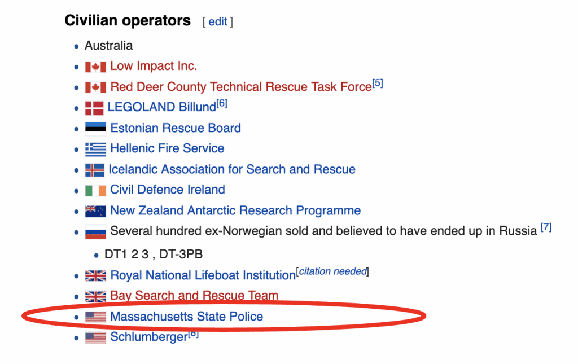
Task: Open the Massachusetts State Police link
Action: (x=187, y=317)
